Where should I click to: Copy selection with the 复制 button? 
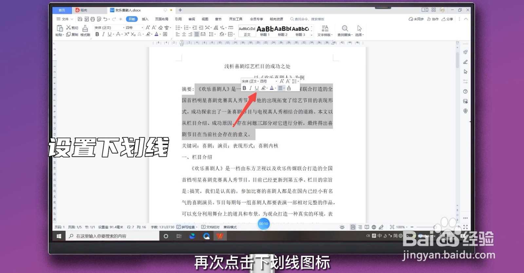(x=72, y=34)
